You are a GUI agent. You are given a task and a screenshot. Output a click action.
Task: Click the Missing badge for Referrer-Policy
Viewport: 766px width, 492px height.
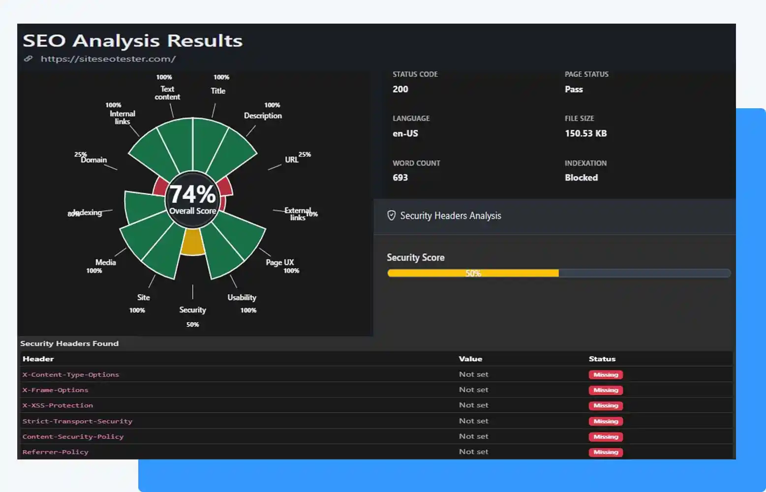point(605,452)
